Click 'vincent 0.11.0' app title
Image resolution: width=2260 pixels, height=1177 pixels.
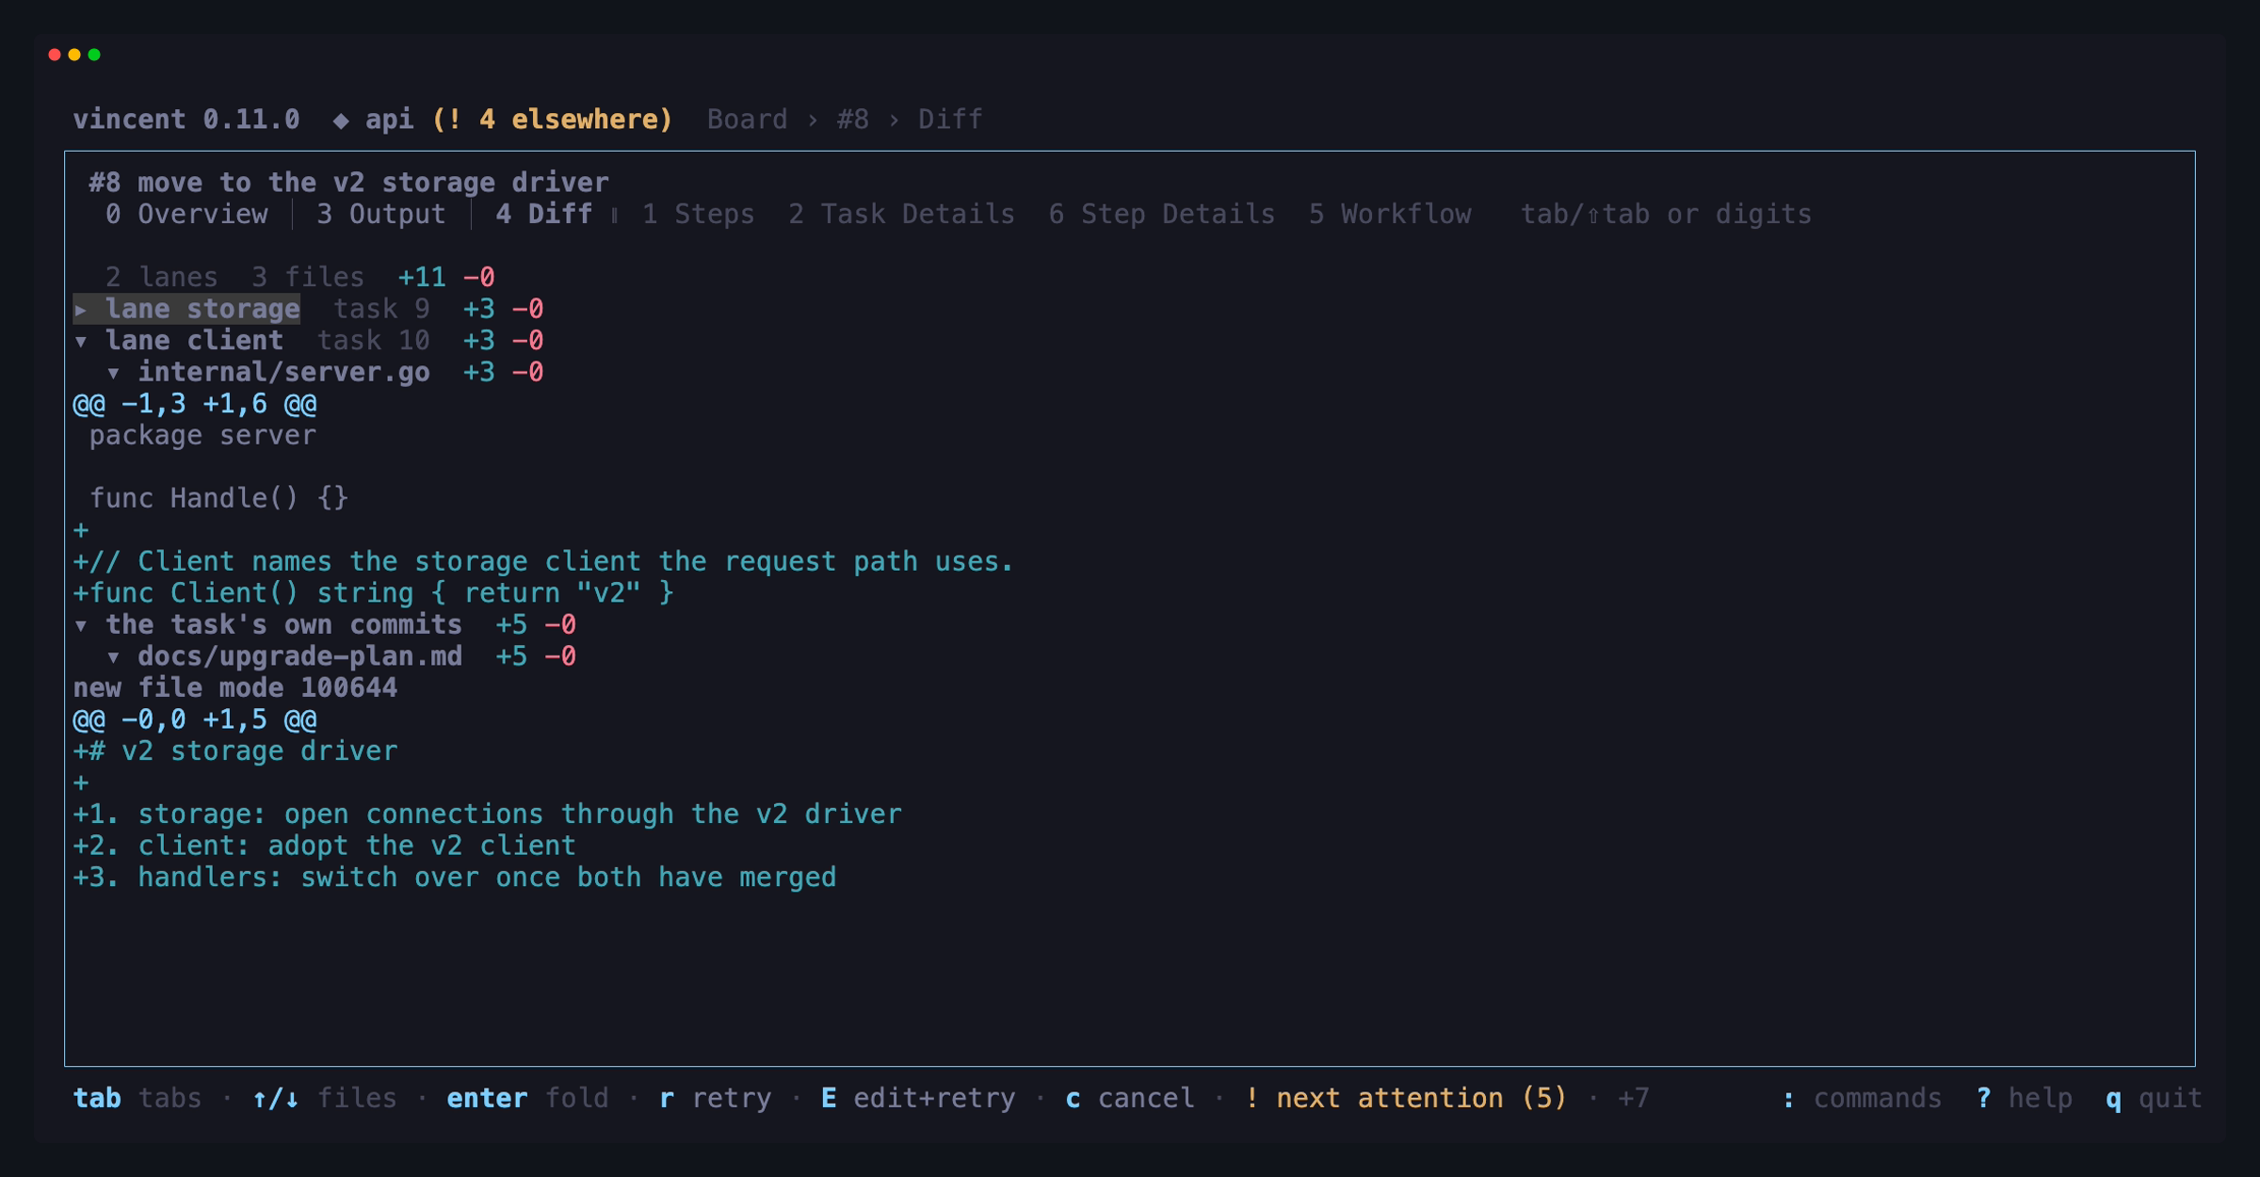(x=186, y=120)
